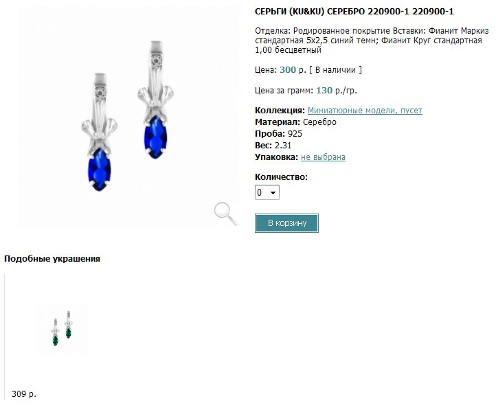Open the Количество quantity dropdown
496x410 pixels.
(267, 192)
